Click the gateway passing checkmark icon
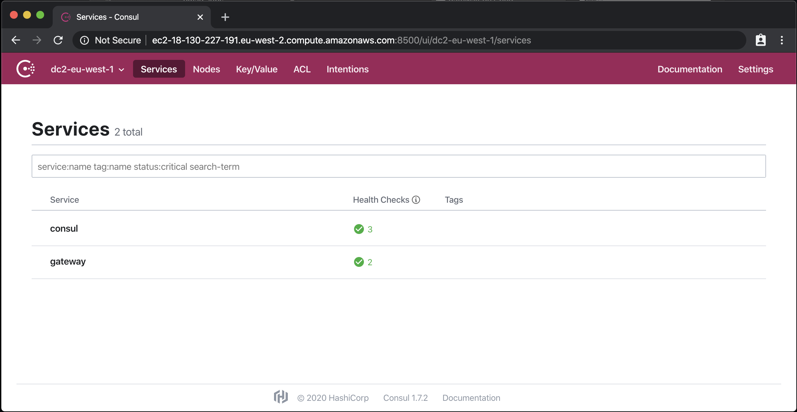The width and height of the screenshot is (797, 412). tap(359, 262)
